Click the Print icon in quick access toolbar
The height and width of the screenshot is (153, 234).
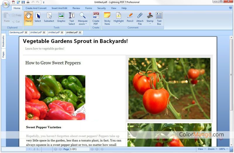(x=28, y=2)
